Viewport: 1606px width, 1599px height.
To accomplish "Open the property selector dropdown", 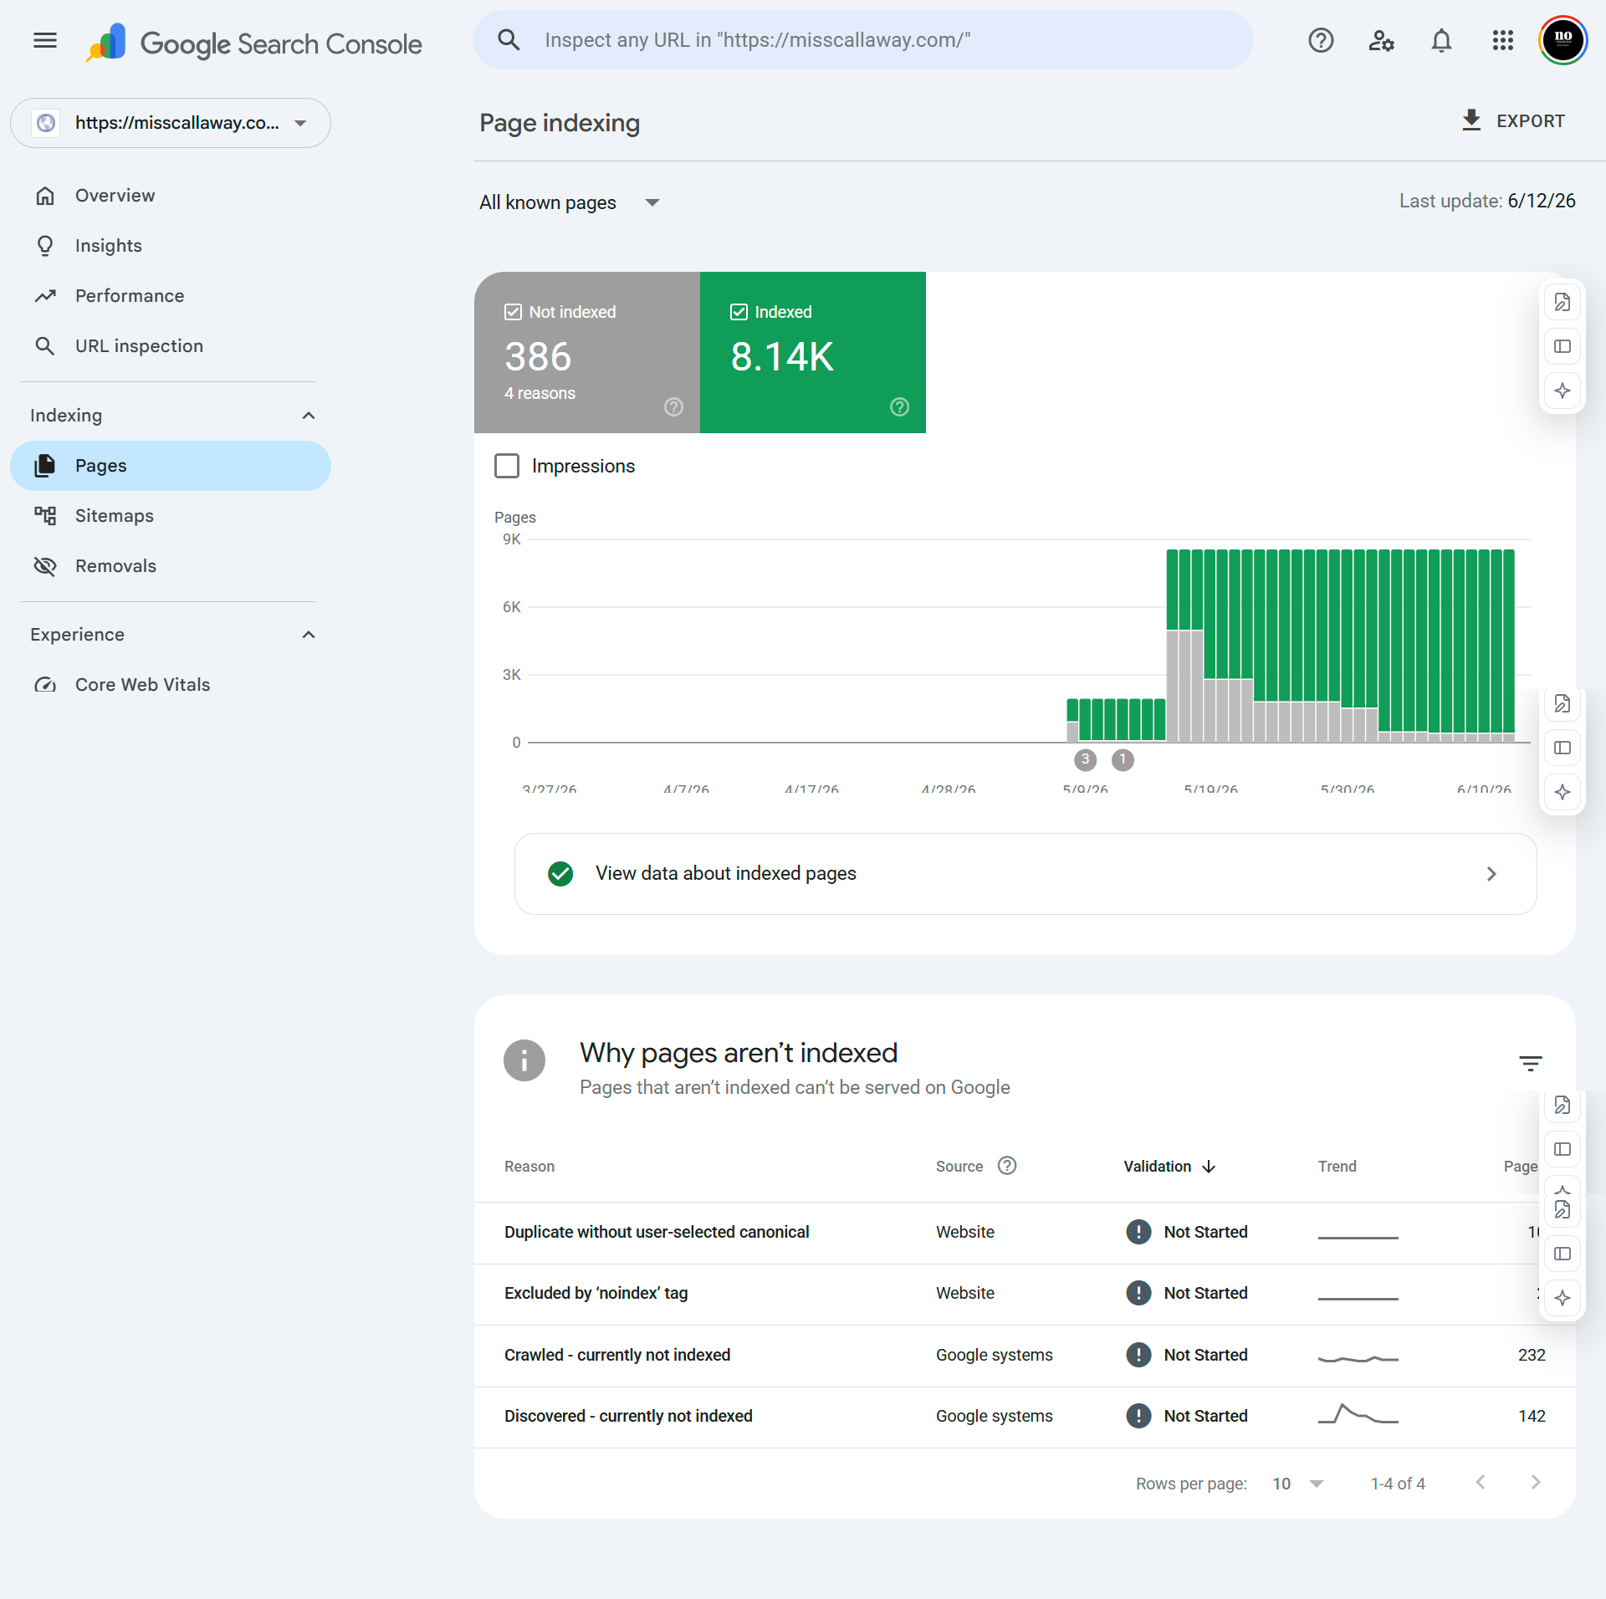I will pos(171,123).
